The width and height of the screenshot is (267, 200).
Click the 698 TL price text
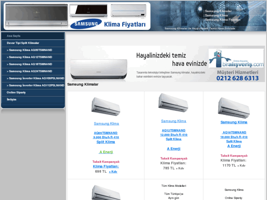[101, 171]
